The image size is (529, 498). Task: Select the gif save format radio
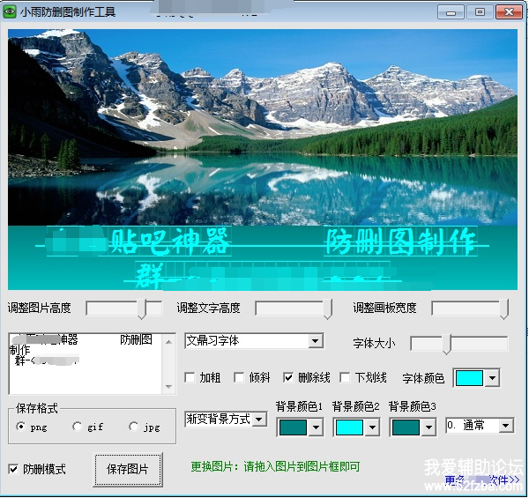coord(78,427)
